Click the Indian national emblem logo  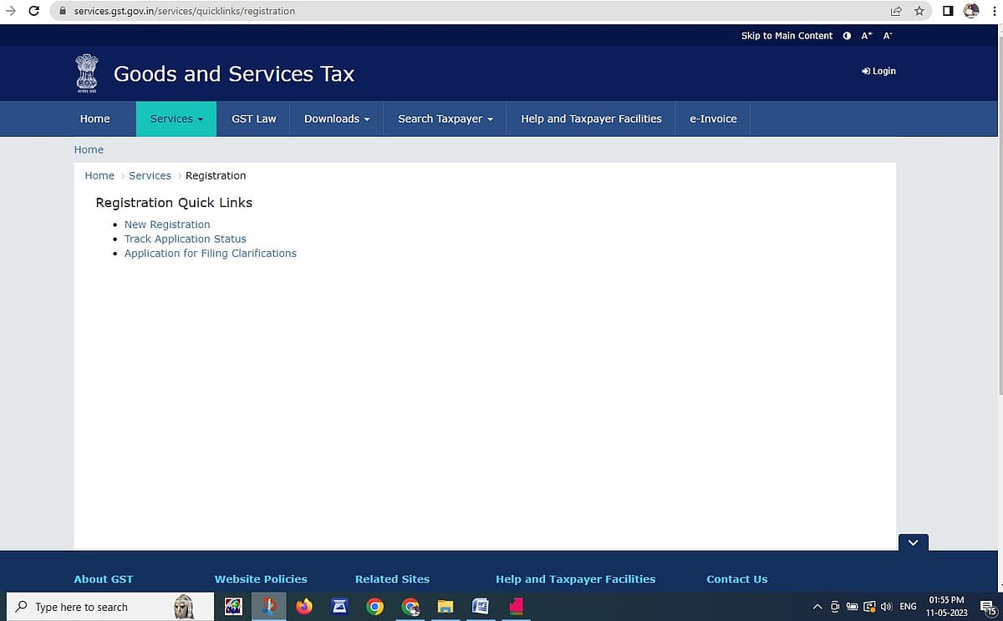(86, 73)
